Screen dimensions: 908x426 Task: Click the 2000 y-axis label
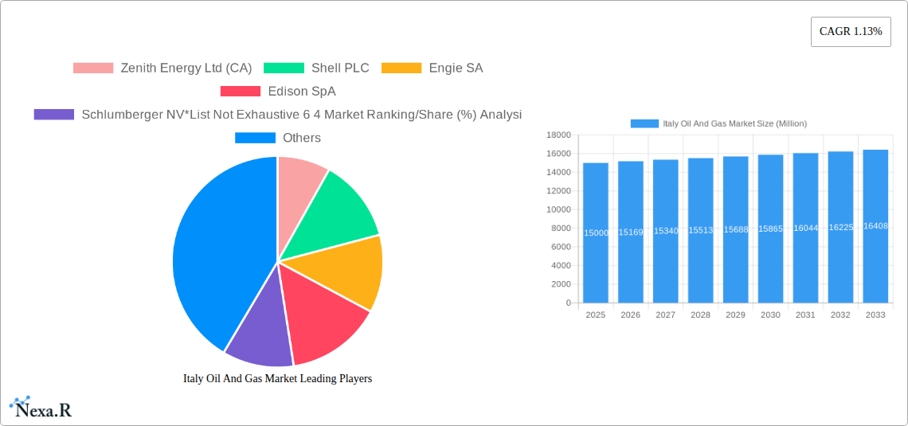coord(562,284)
